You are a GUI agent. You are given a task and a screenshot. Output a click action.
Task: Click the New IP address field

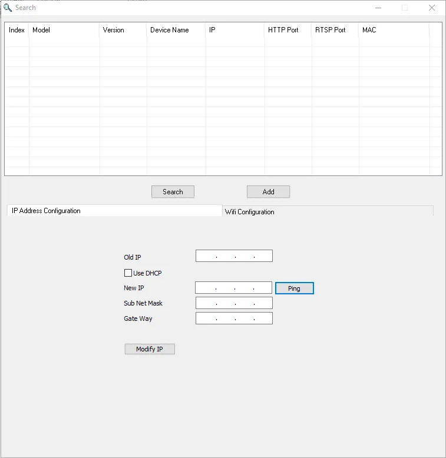[233, 288]
